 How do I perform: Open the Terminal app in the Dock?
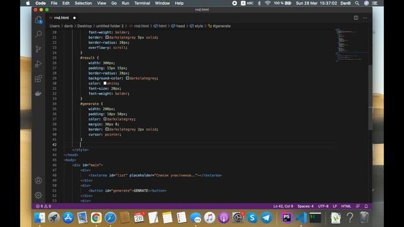(316, 218)
